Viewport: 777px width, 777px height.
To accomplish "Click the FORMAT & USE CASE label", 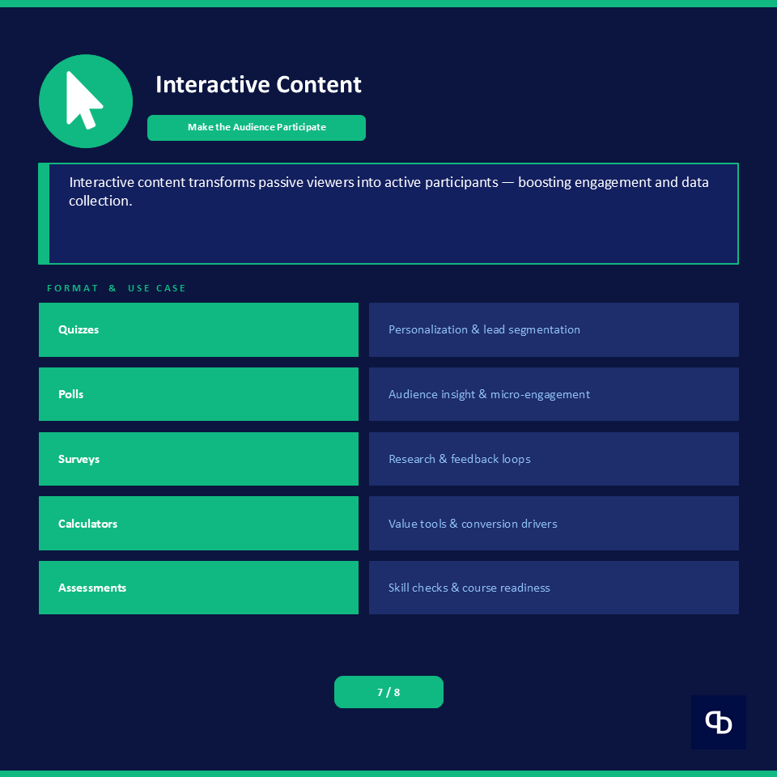I will coord(116,288).
